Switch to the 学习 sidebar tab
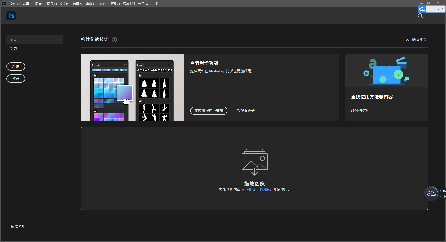446x242 pixels. 13,49
